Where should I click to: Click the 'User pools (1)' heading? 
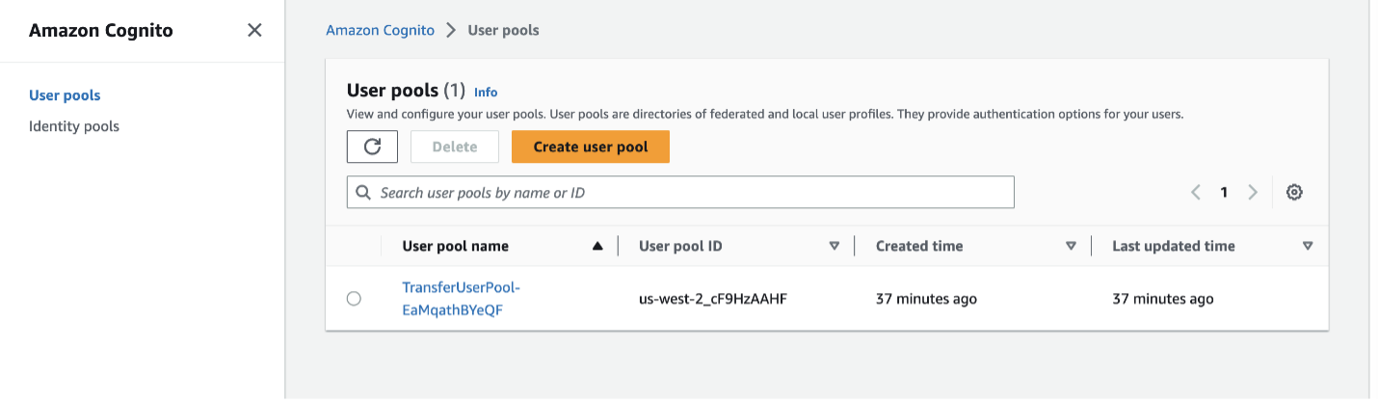click(x=406, y=91)
